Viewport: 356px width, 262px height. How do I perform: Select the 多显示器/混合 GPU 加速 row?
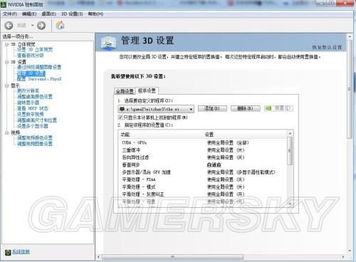pyautogui.click(x=203, y=172)
